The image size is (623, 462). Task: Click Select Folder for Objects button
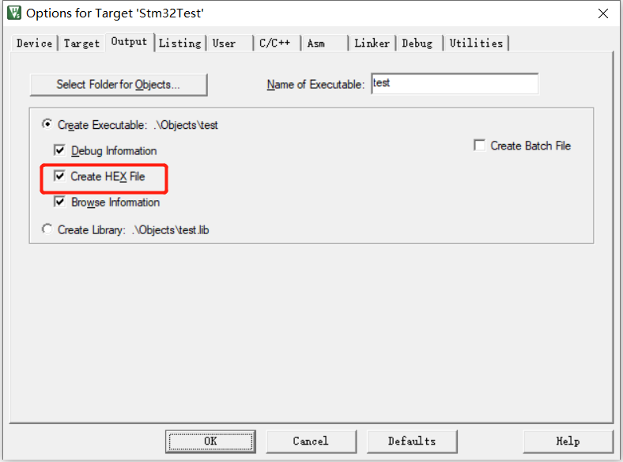click(119, 85)
